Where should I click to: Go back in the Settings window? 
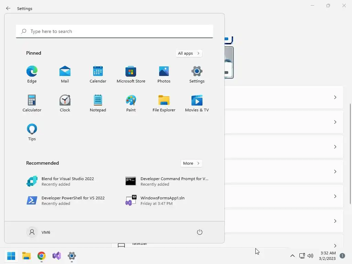tap(8, 8)
